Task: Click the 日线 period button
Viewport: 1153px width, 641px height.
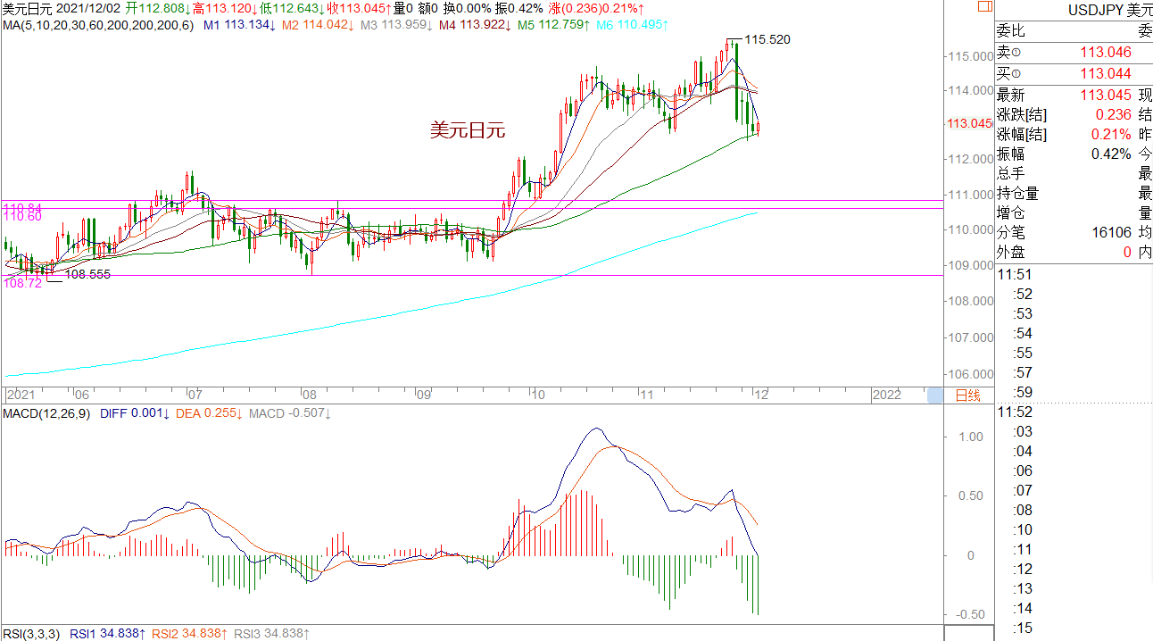Action: pos(967,395)
